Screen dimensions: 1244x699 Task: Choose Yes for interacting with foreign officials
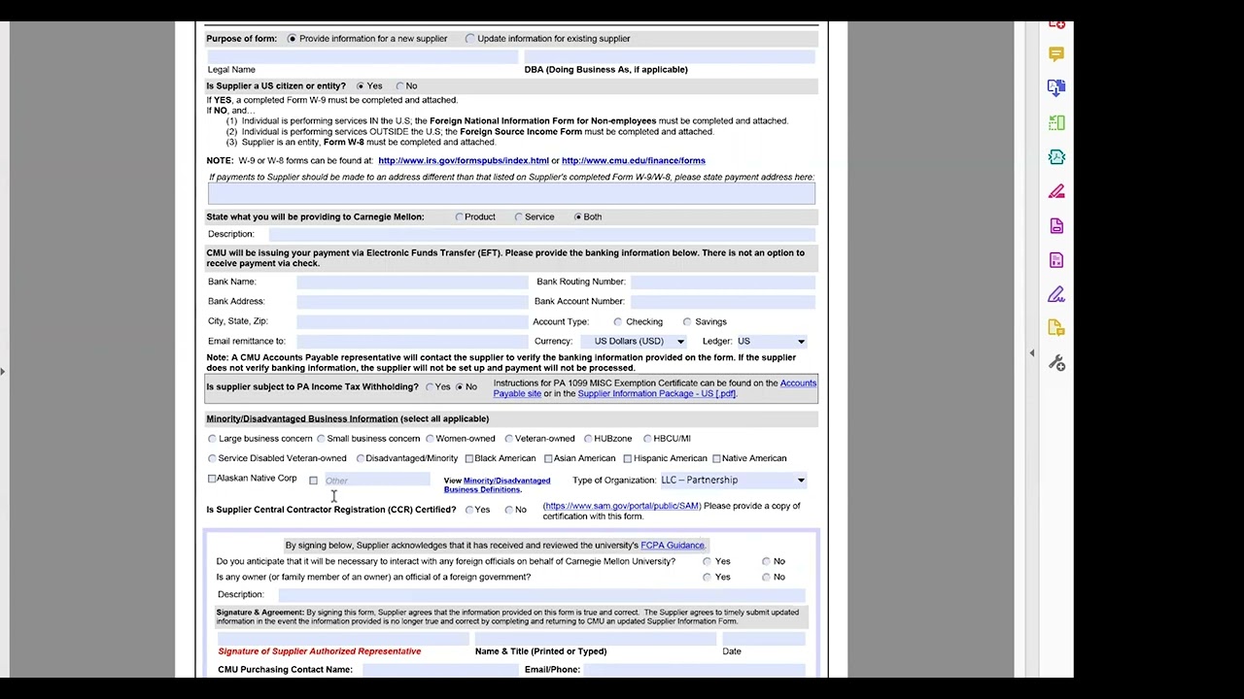tap(707, 562)
